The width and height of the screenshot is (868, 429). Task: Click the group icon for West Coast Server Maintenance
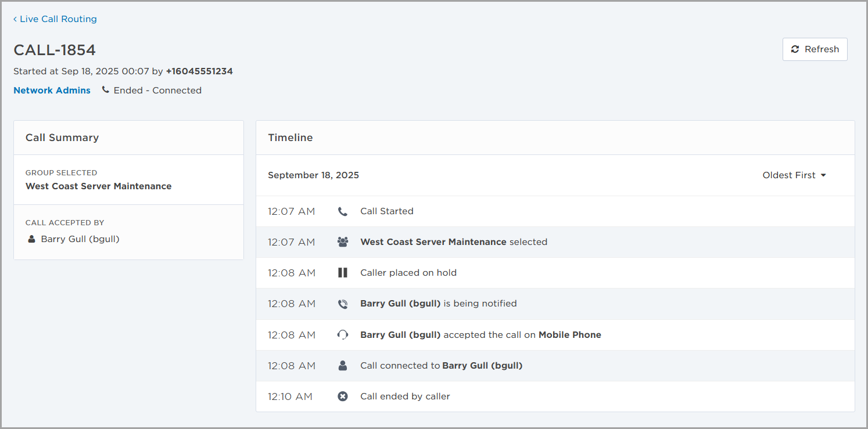coord(343,242)
